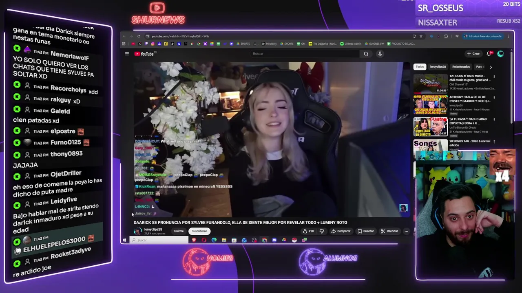Select the Todos filter chip
This screenshot has height=293, width=522.
(420, 67)
